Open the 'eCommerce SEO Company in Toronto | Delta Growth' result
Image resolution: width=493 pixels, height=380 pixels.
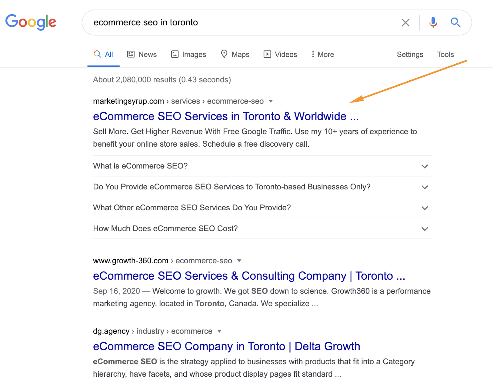click(x=226, y=346)
